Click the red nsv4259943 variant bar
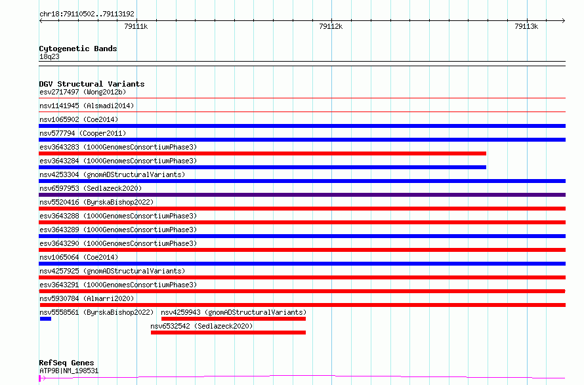 click(234, 319)
